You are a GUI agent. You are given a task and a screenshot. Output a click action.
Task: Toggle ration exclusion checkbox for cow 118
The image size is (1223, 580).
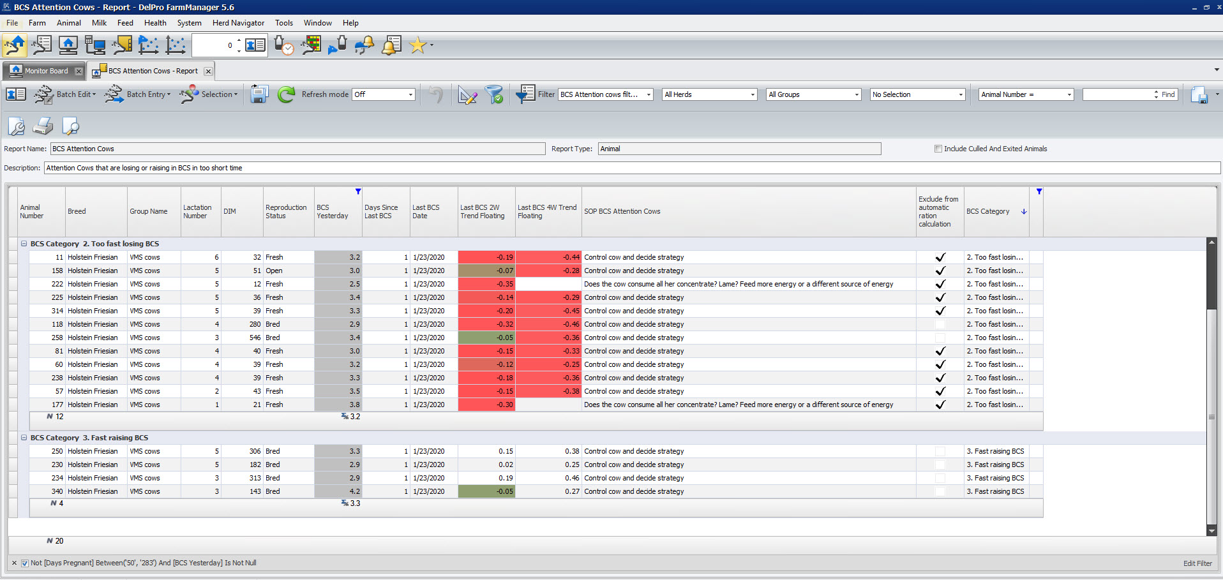[x=940, y=324]
